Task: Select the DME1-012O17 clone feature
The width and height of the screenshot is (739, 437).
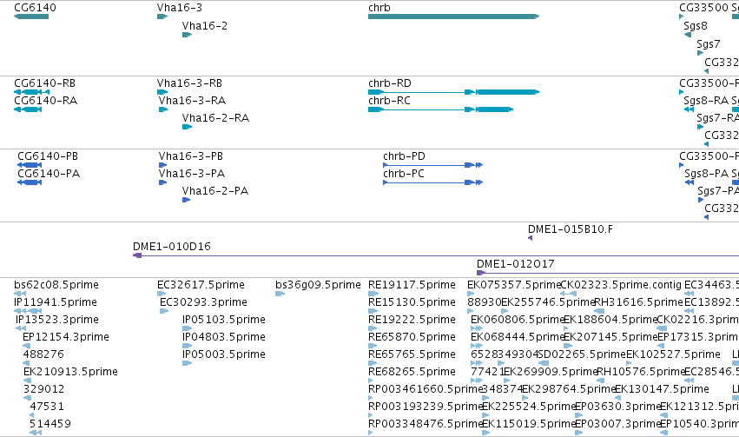Action: click(x=608, y=273)
